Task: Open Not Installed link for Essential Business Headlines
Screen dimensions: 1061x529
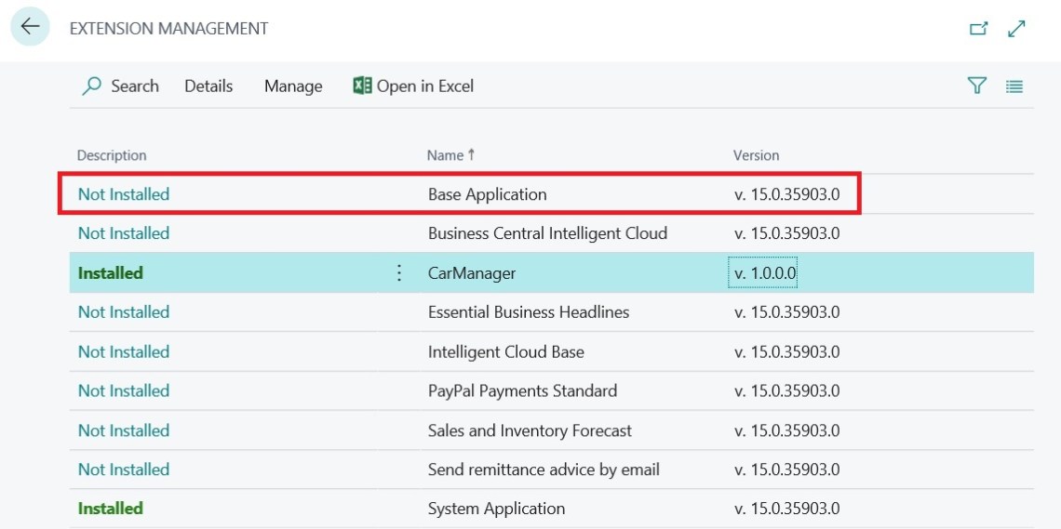Action: tap(124, 312)
